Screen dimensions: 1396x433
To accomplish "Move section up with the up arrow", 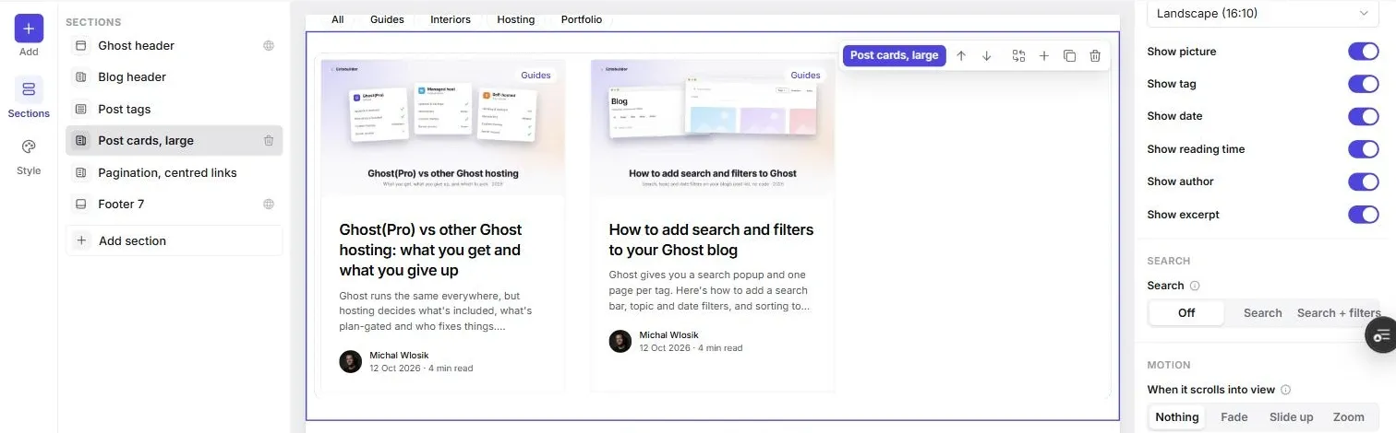I will click(961, 55).
